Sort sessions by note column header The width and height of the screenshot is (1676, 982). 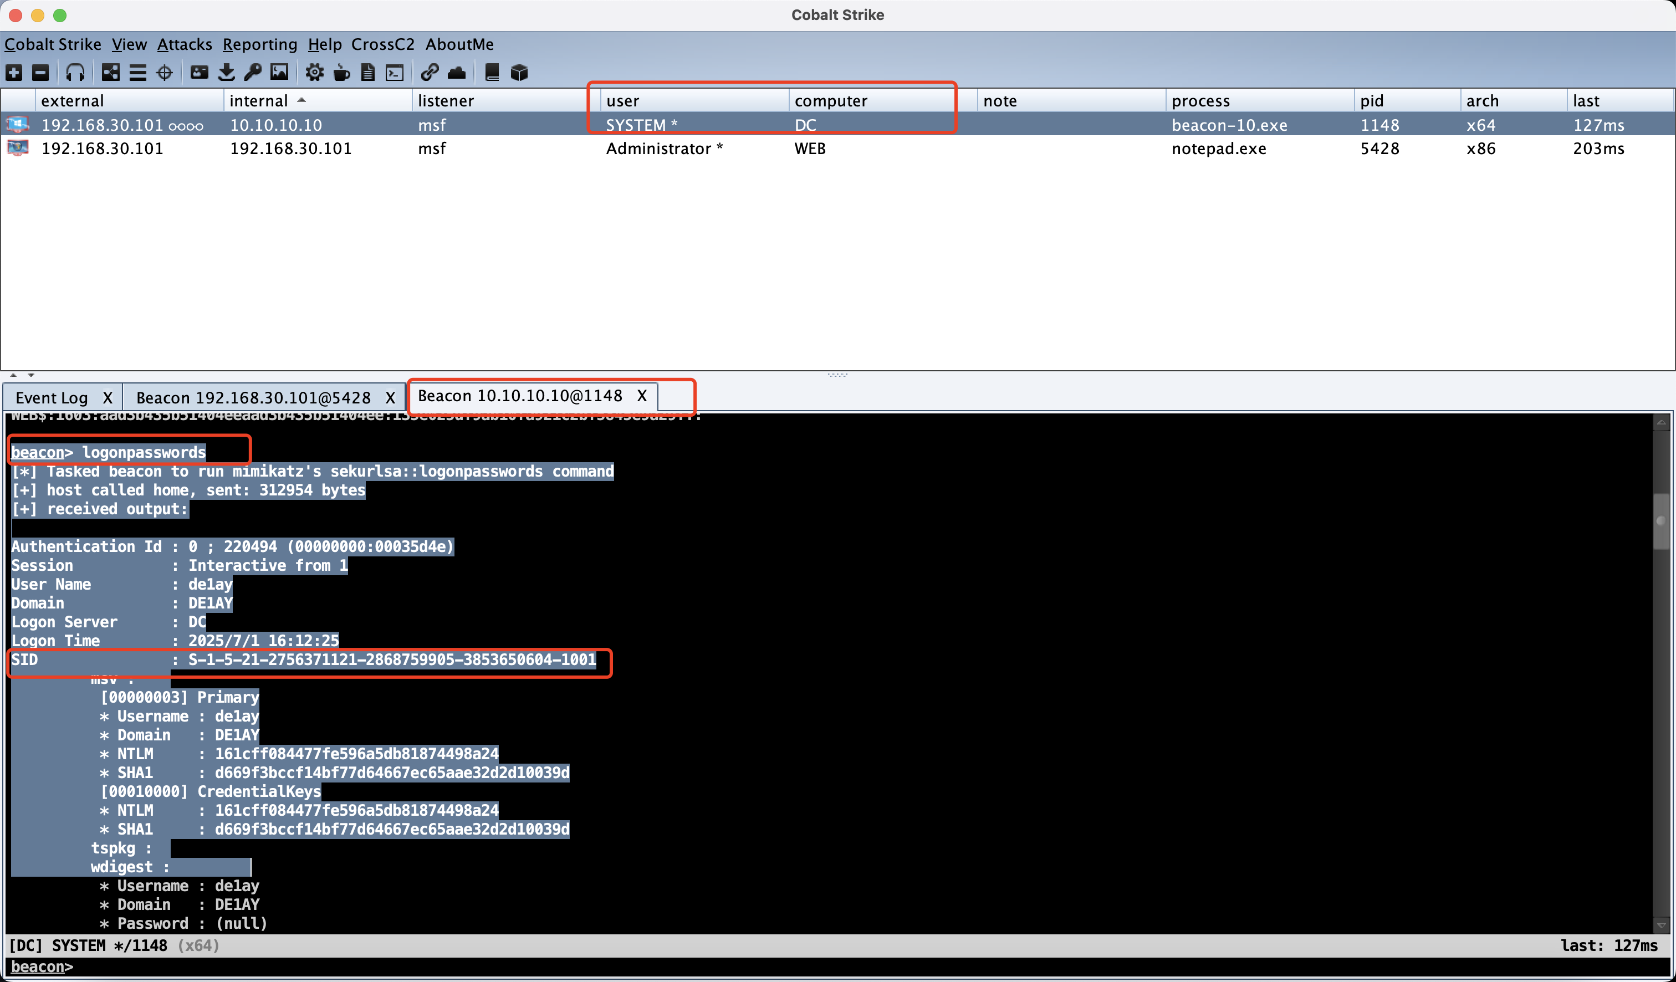pos(1071,100)
